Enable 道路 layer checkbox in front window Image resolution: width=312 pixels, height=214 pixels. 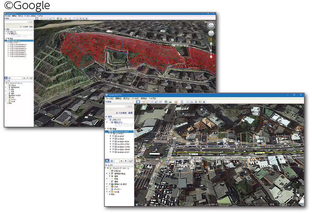coord(110,181)
